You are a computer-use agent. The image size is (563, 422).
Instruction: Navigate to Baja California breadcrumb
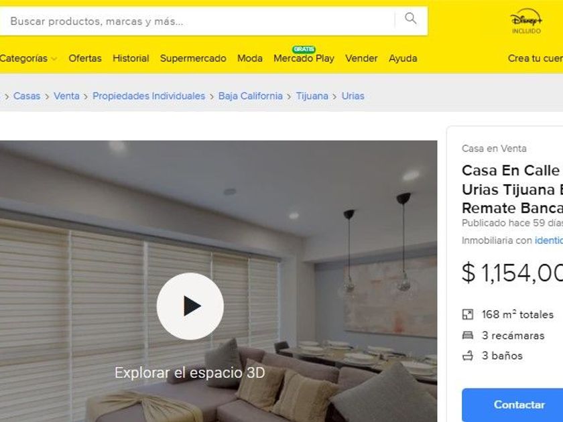click(x=250, y=96)
